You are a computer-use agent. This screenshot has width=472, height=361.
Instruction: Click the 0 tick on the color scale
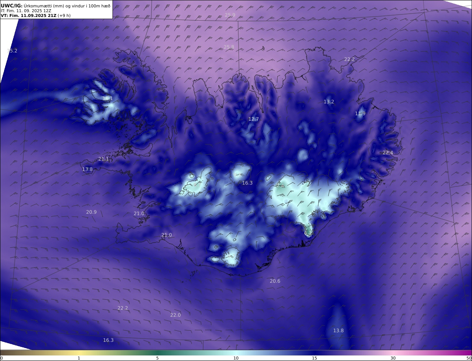coord(1,358)
